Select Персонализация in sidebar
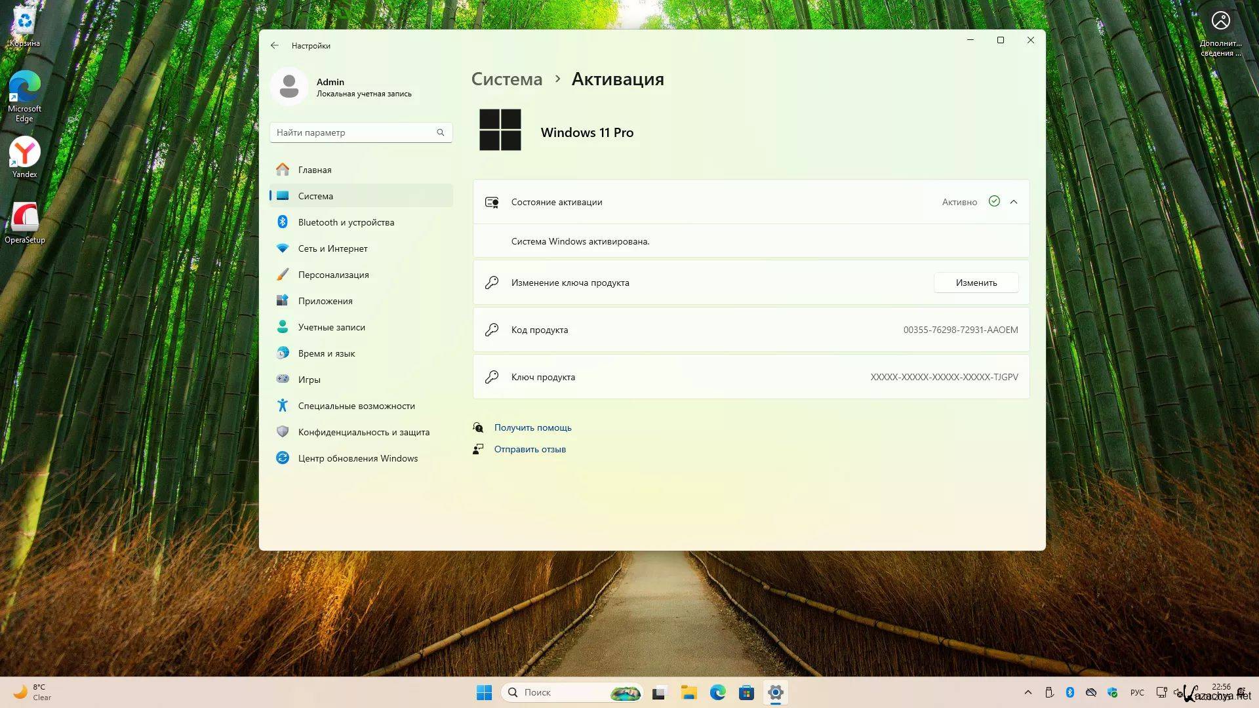The image size is (1259, 708). (x=333, y=275)
